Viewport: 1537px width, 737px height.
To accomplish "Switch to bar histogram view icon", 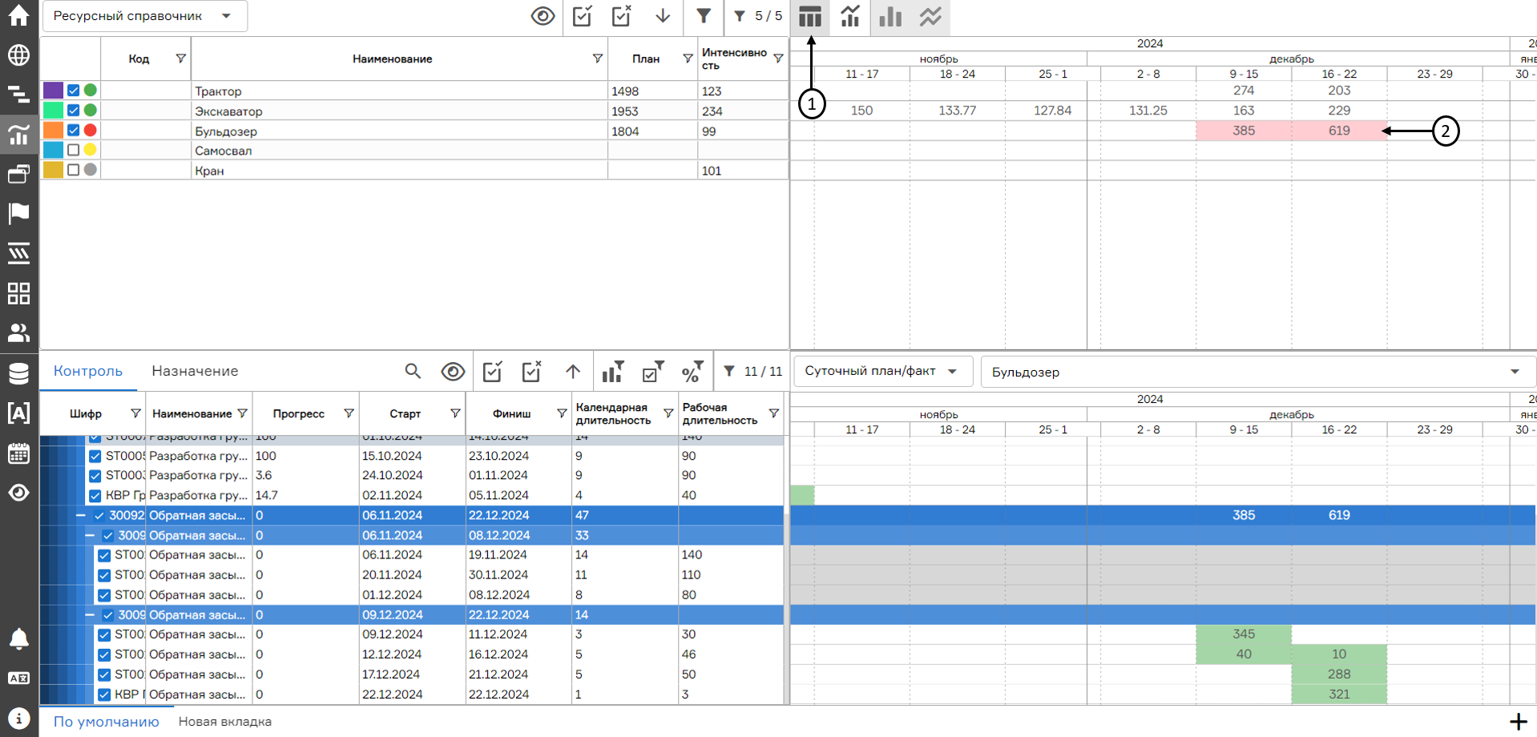I will pos(890,17).
